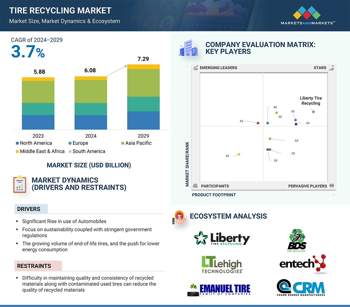The height and width of the screenshot is (307, 350).
Task: Select the RESTRAINTS section header
Action: click(x=34, y=266)
